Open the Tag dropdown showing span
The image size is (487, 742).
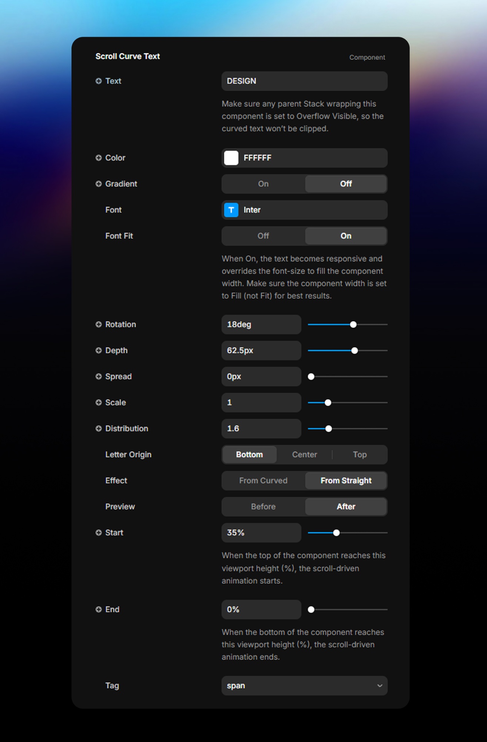click(304, 686)
